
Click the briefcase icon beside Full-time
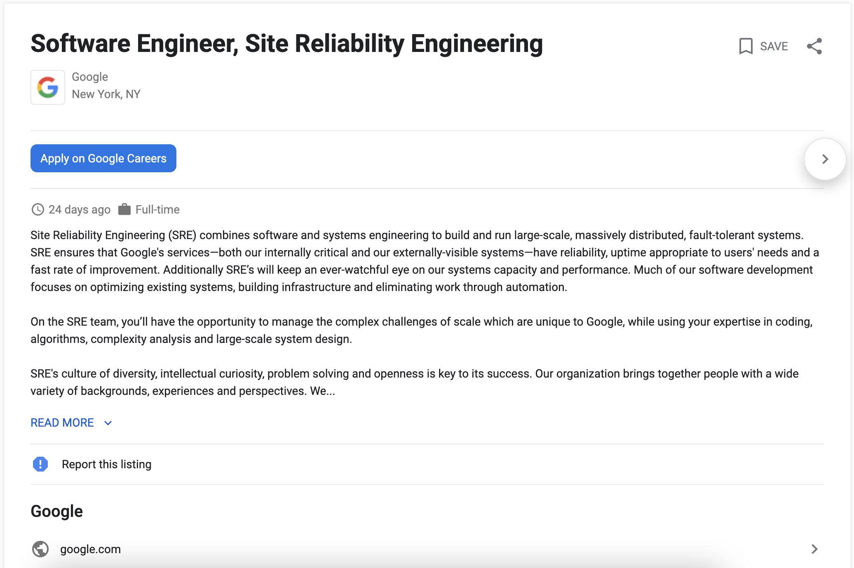pyautogui.click(x=125, y=209)
